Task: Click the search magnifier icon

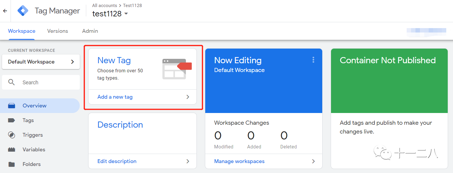Action: point(12,82)
